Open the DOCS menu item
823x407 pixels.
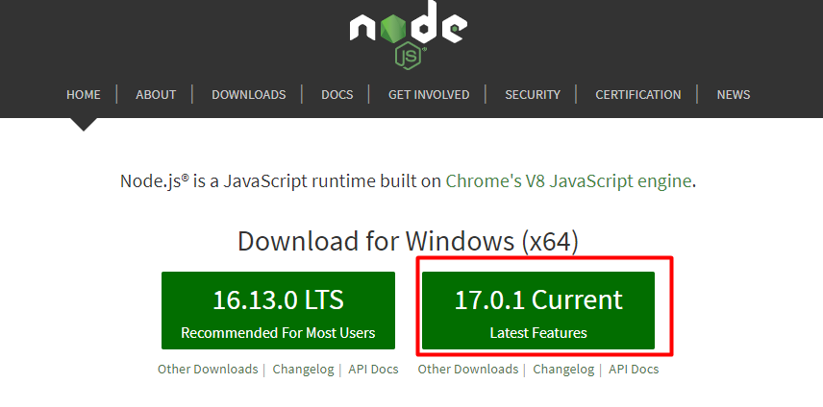337,95
